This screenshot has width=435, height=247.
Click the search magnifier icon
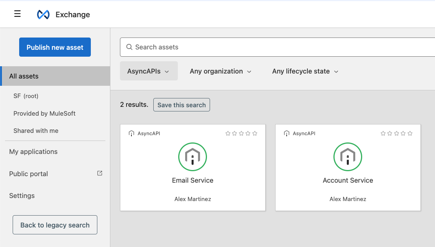click(129, 47)
